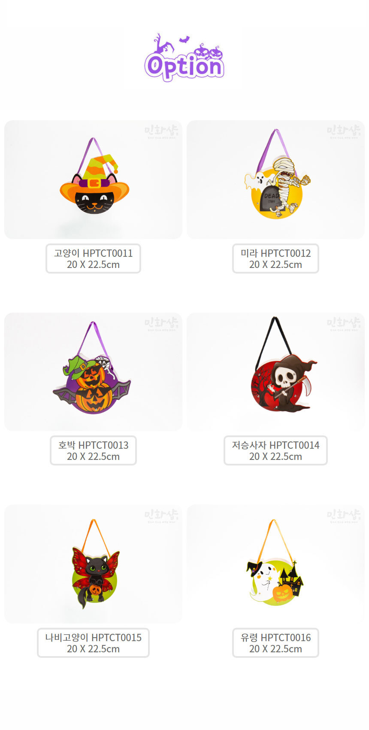This screenshot has width=369, height=730.
Task: Select the black cat witch hat bag image
Action: click(93, 179)
